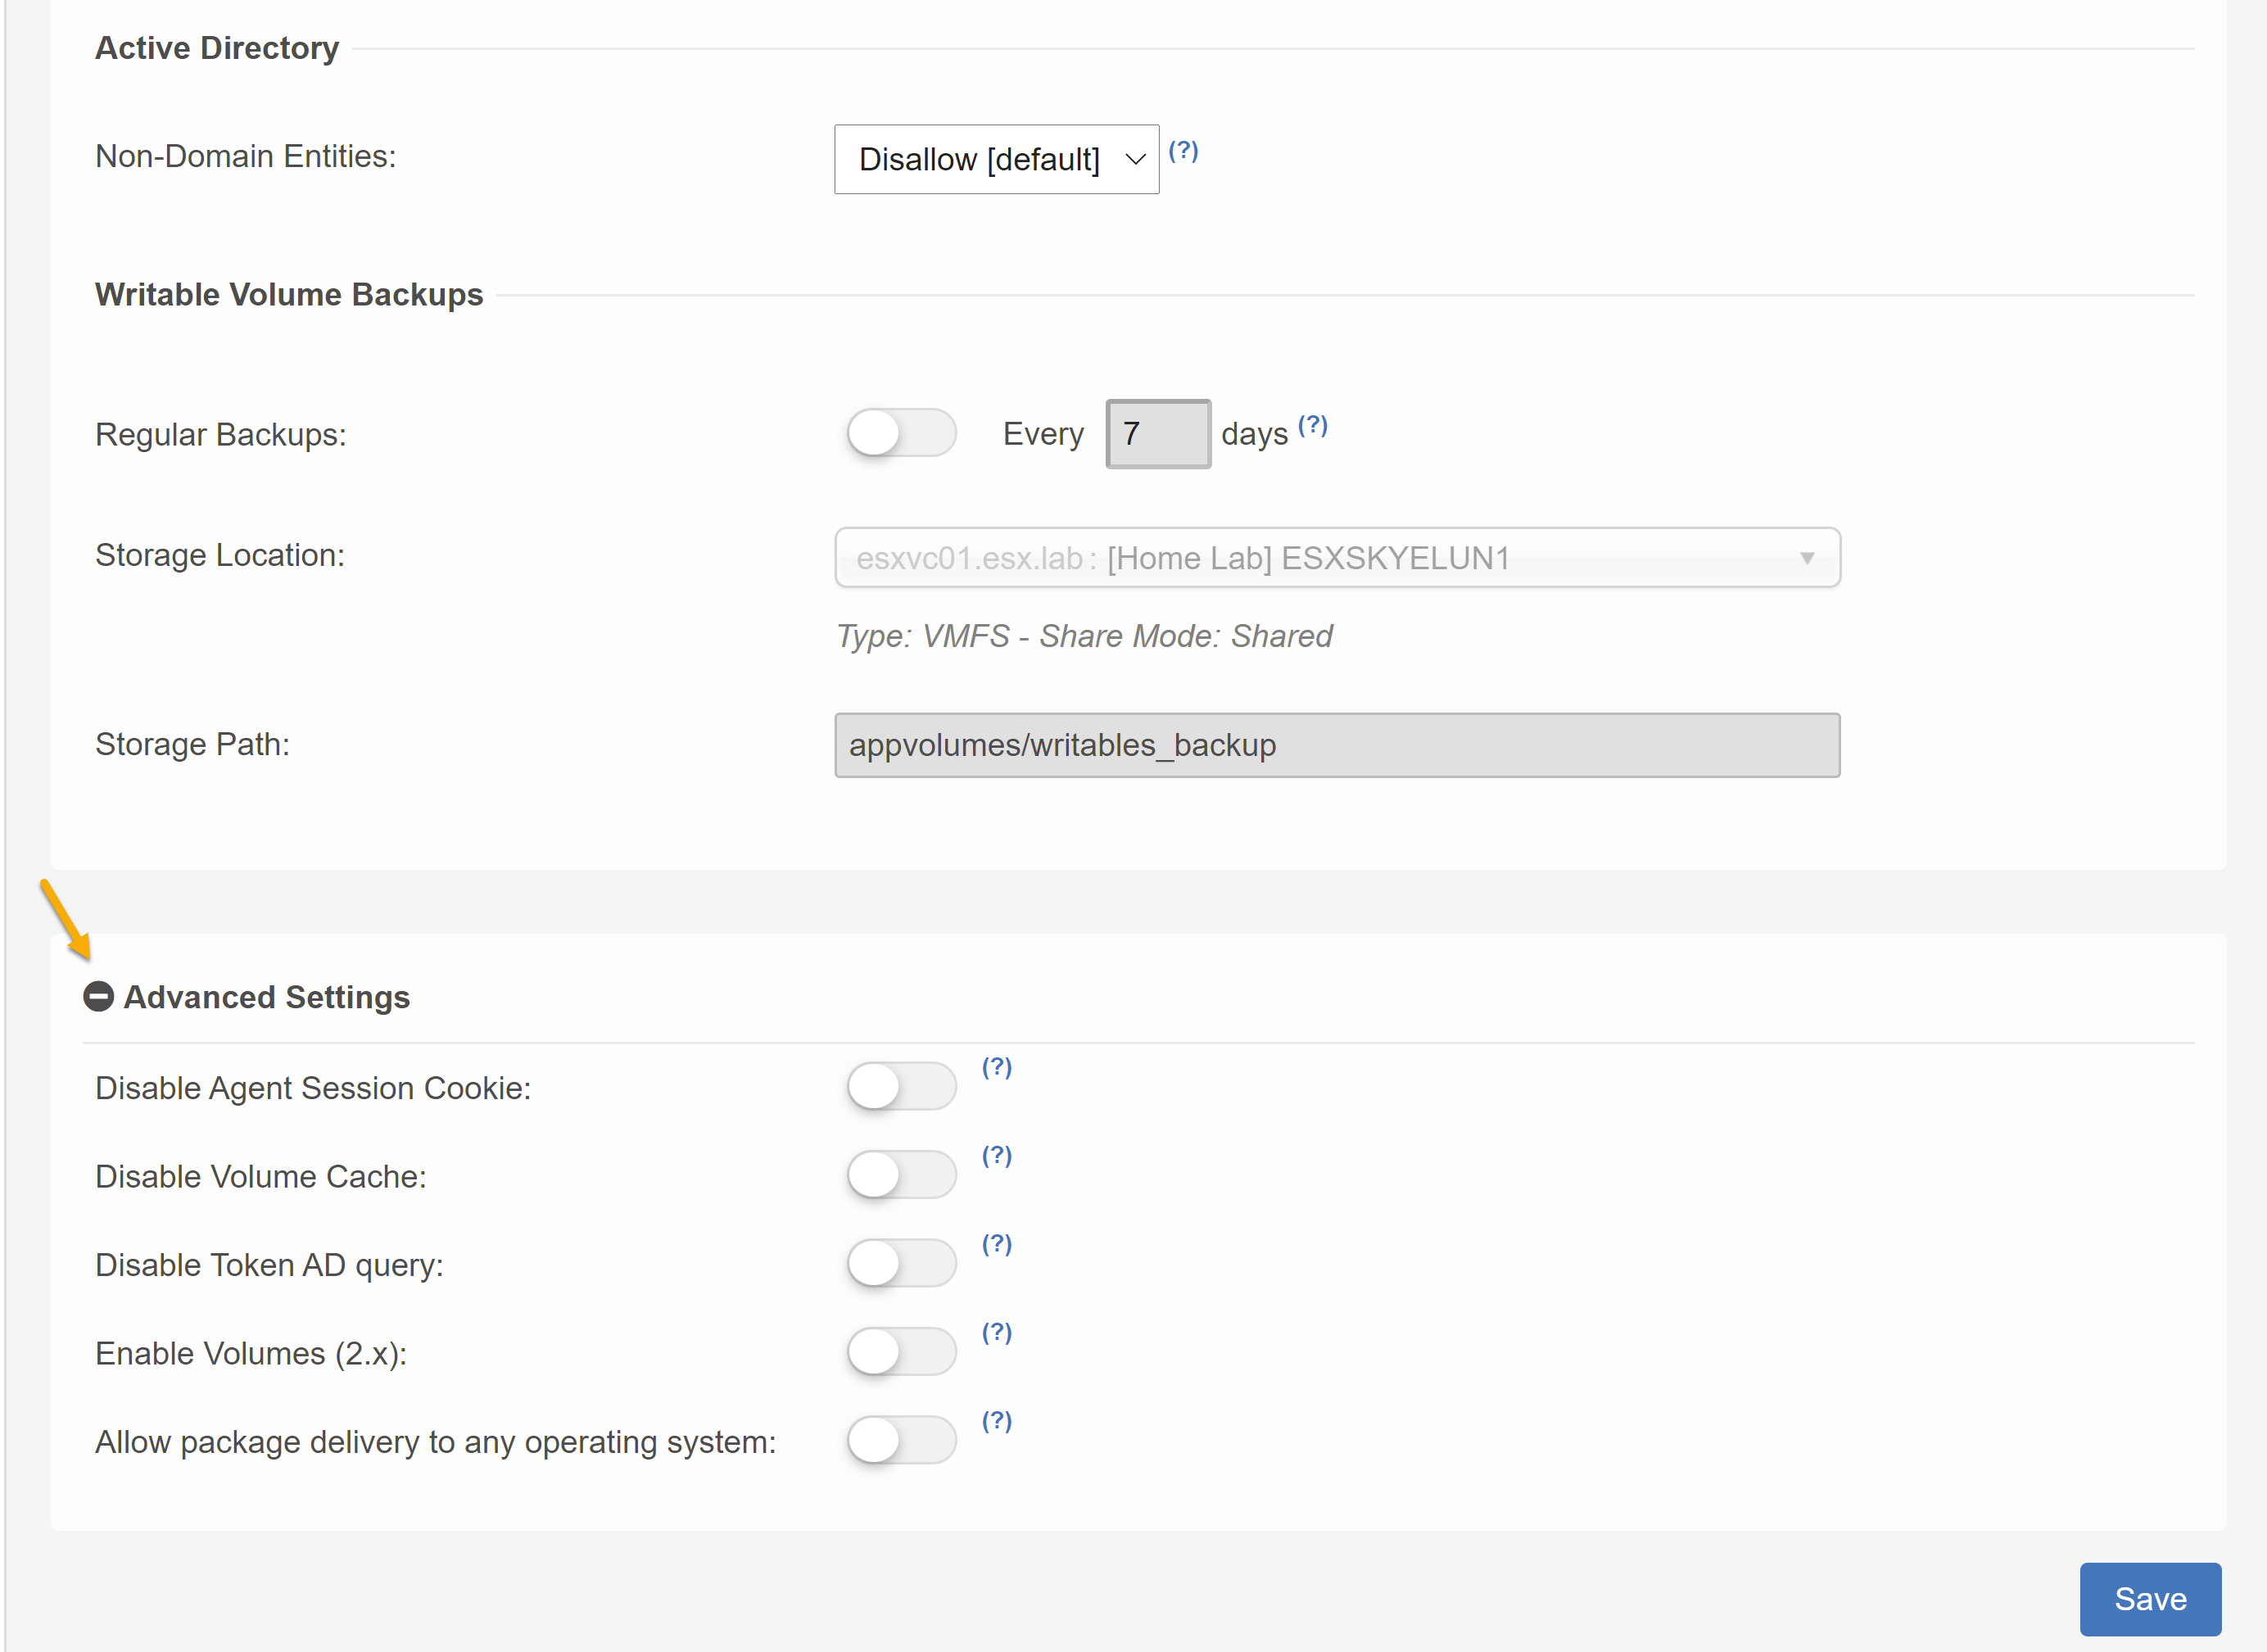Click the Disable Token AD query label

[x=269, y=1266]
